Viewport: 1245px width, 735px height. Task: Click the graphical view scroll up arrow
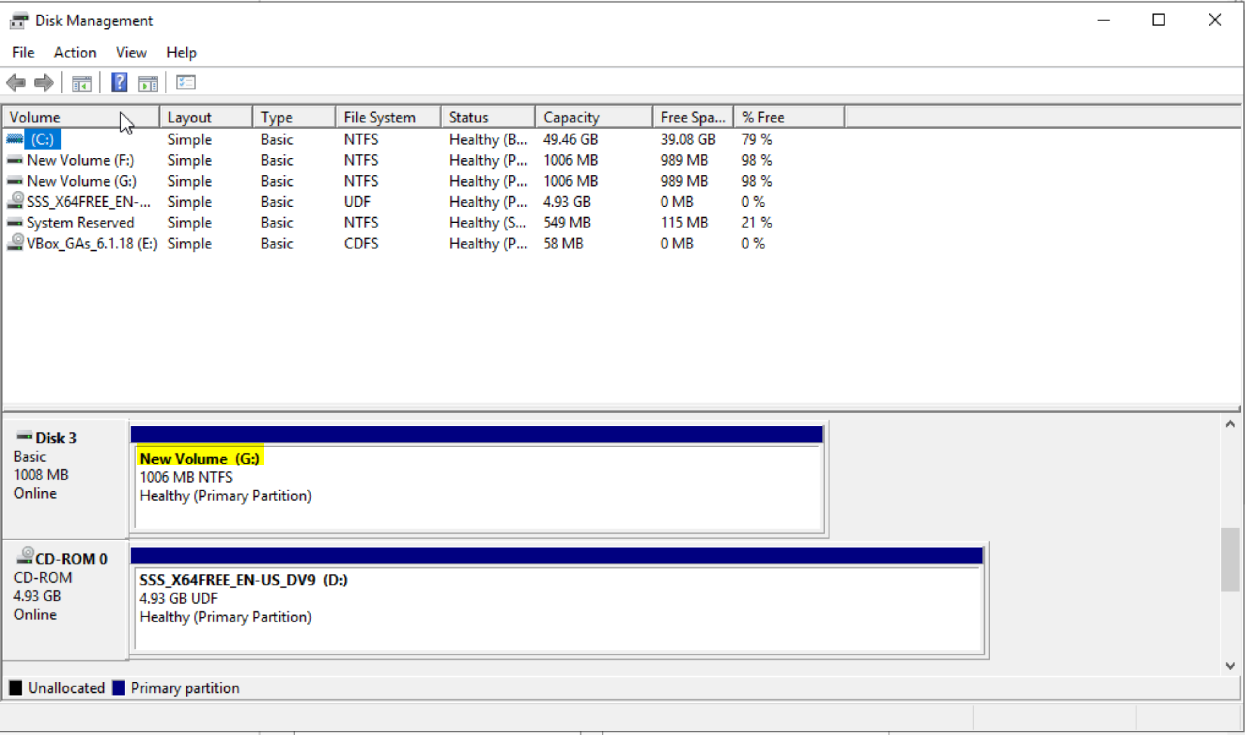pos(1230,424)
